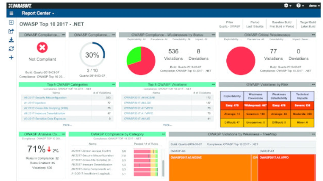Viewport: 323px width, 181px height.
Task: Open menu of first OWASP Compliance widget
Action: point(63,35)
